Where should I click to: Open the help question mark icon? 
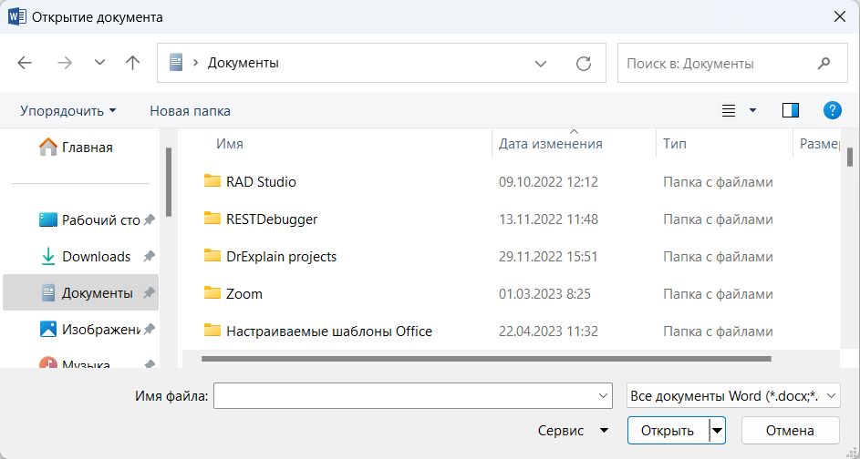click(832, 110)
